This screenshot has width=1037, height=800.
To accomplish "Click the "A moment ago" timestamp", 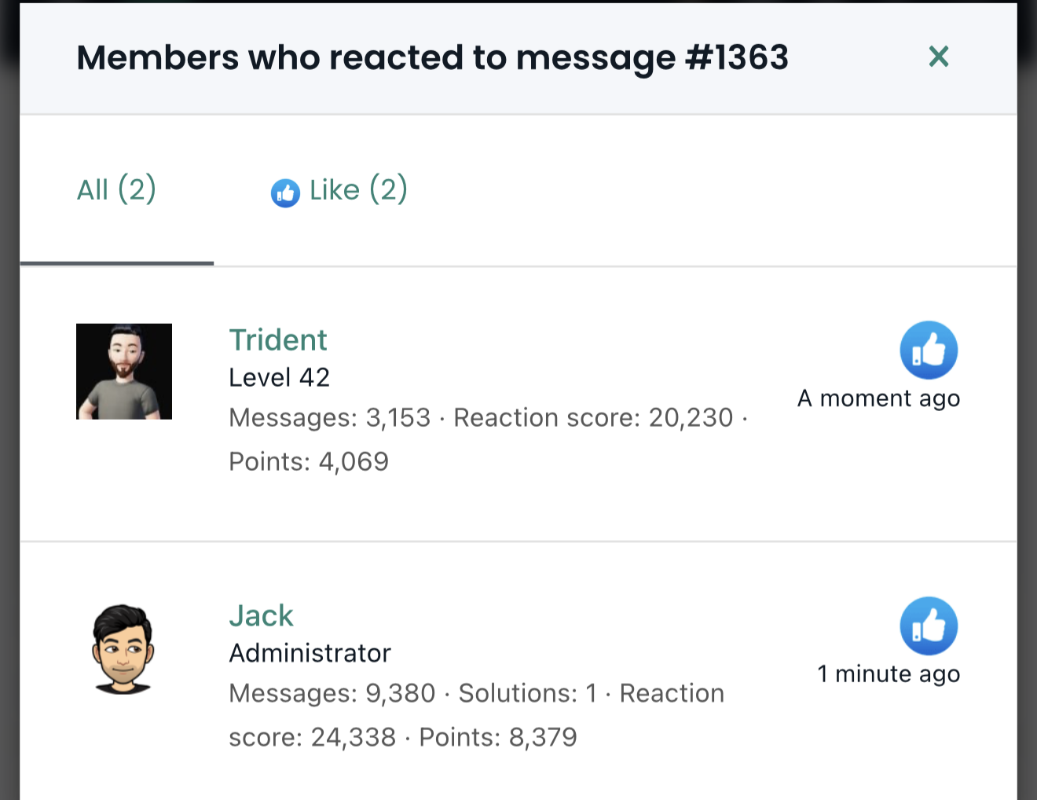I will pos(878,398).
